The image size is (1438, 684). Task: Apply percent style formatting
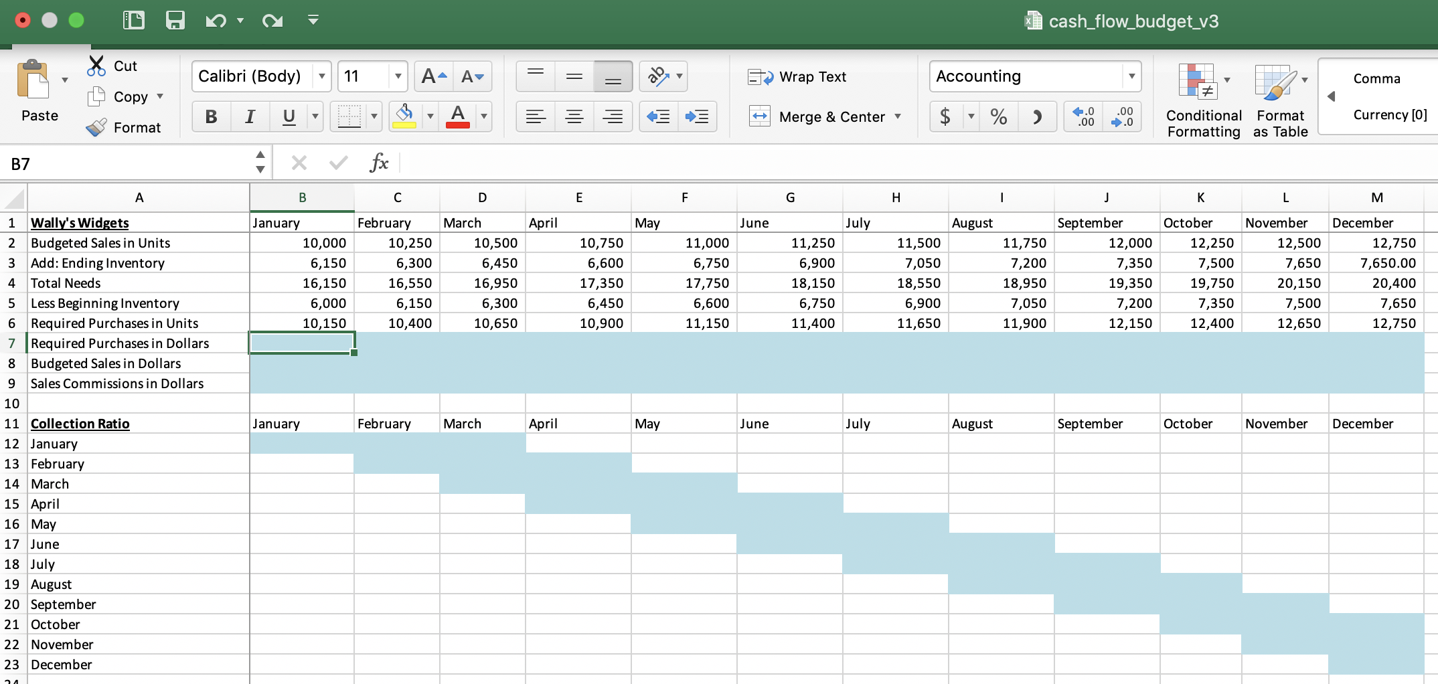tap(998, 116)
